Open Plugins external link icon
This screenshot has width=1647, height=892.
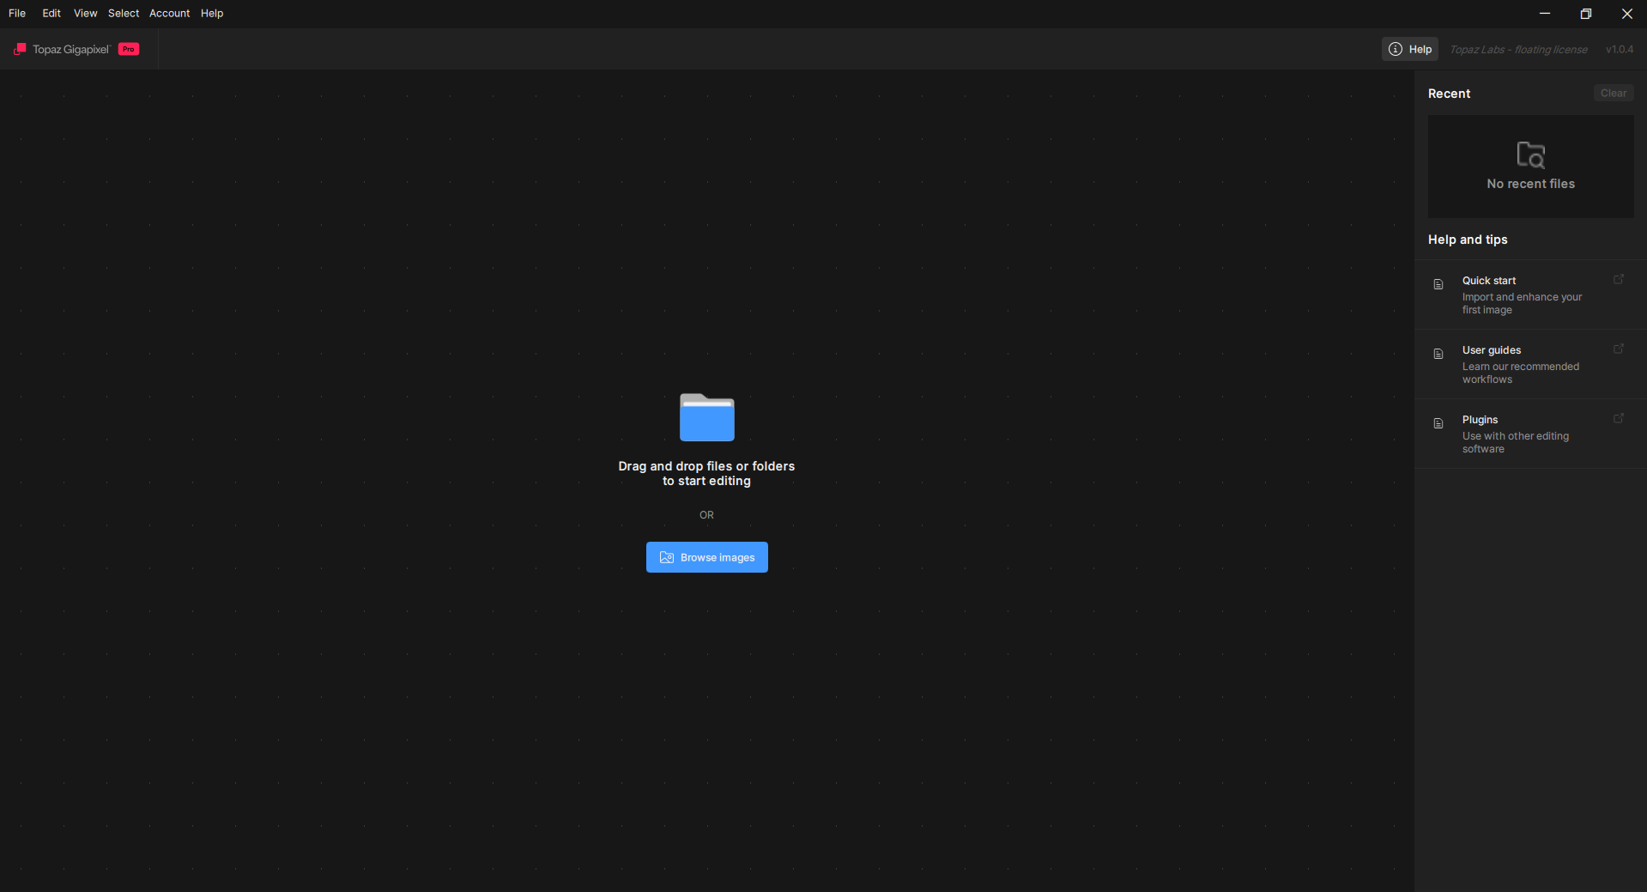click(1619, 419)
